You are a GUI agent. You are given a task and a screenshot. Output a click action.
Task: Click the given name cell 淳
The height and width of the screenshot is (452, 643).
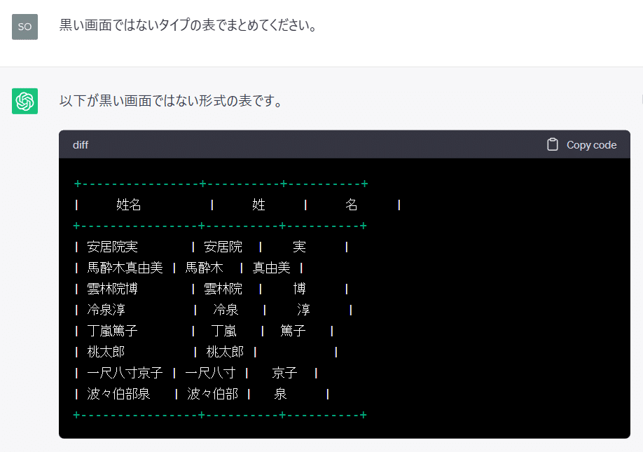pos(303,310)
